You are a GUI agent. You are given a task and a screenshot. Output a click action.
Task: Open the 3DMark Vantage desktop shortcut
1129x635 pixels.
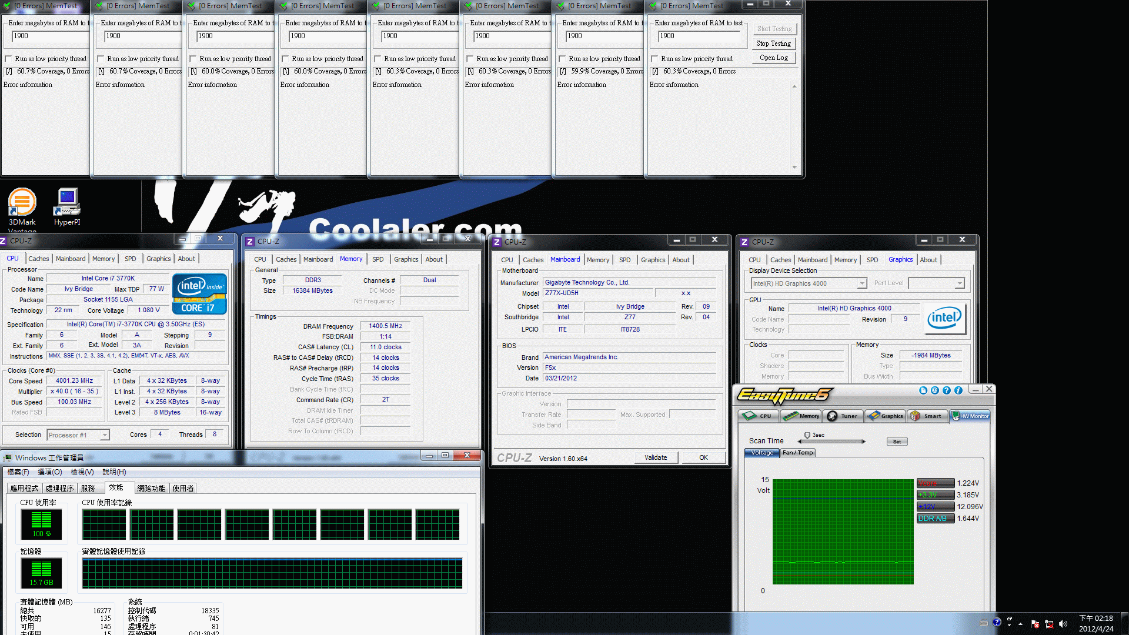coord(22,209)
